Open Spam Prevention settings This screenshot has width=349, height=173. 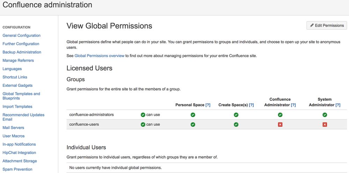pyautogui.click(x=17, y=169)
